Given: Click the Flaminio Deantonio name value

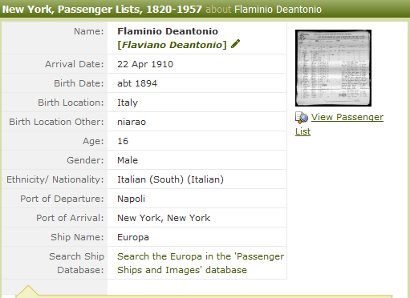Looking at the screenshot, I should pos(168,31).
